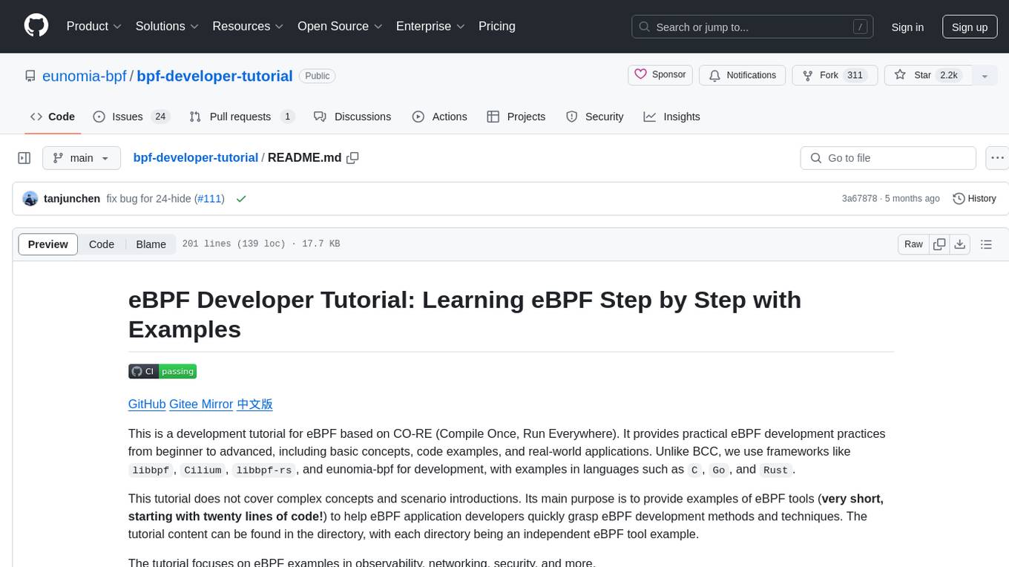Screen dimensions: 1009x567
Task: Open the star lists dropdown arrow
Action: click(x=985, y=75)
